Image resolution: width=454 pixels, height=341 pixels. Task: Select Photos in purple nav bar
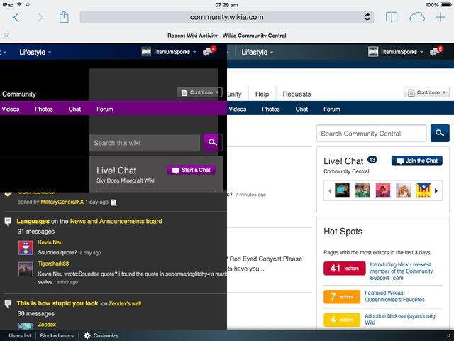pos(44,109)
